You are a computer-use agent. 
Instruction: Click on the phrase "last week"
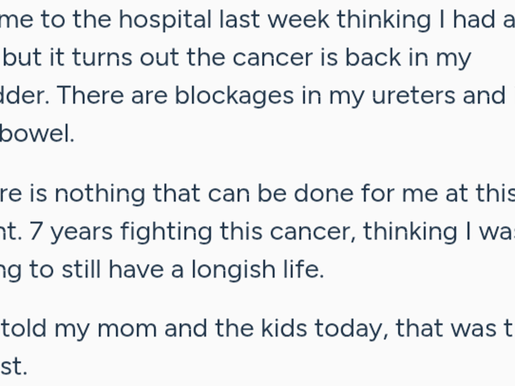click(275, 20)
